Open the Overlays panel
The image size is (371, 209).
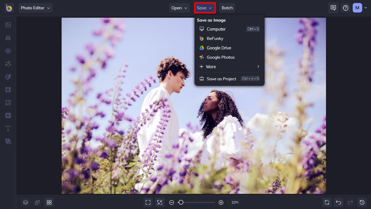(8, 115)
